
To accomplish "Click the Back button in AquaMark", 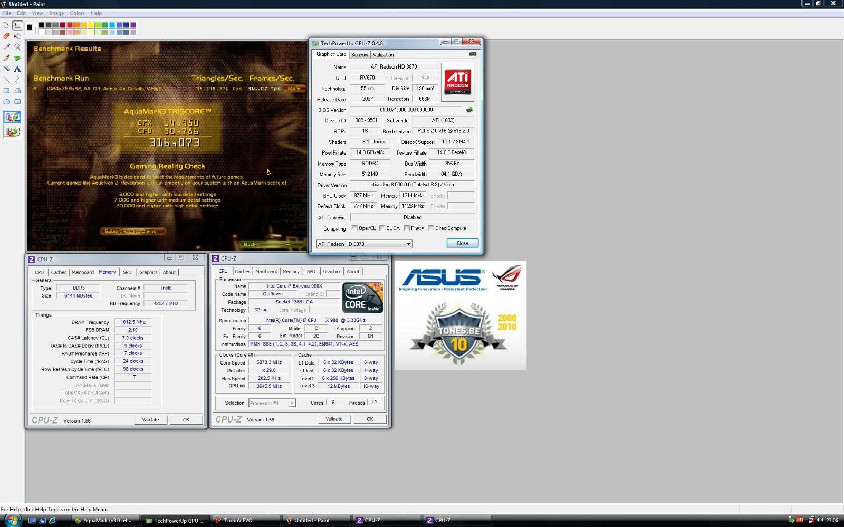I will [250, 244].
